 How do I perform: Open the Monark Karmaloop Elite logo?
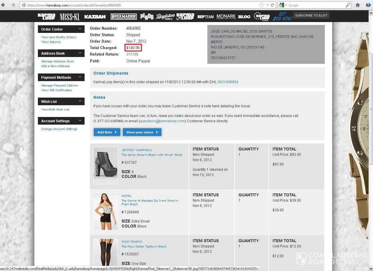[x=226, y=17]
